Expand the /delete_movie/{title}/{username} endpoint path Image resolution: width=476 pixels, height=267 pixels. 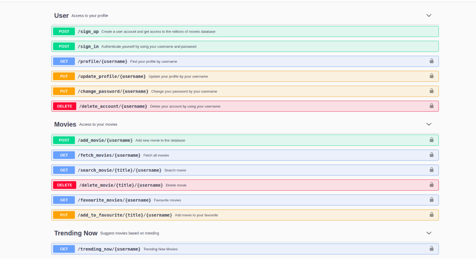(121, 185)
